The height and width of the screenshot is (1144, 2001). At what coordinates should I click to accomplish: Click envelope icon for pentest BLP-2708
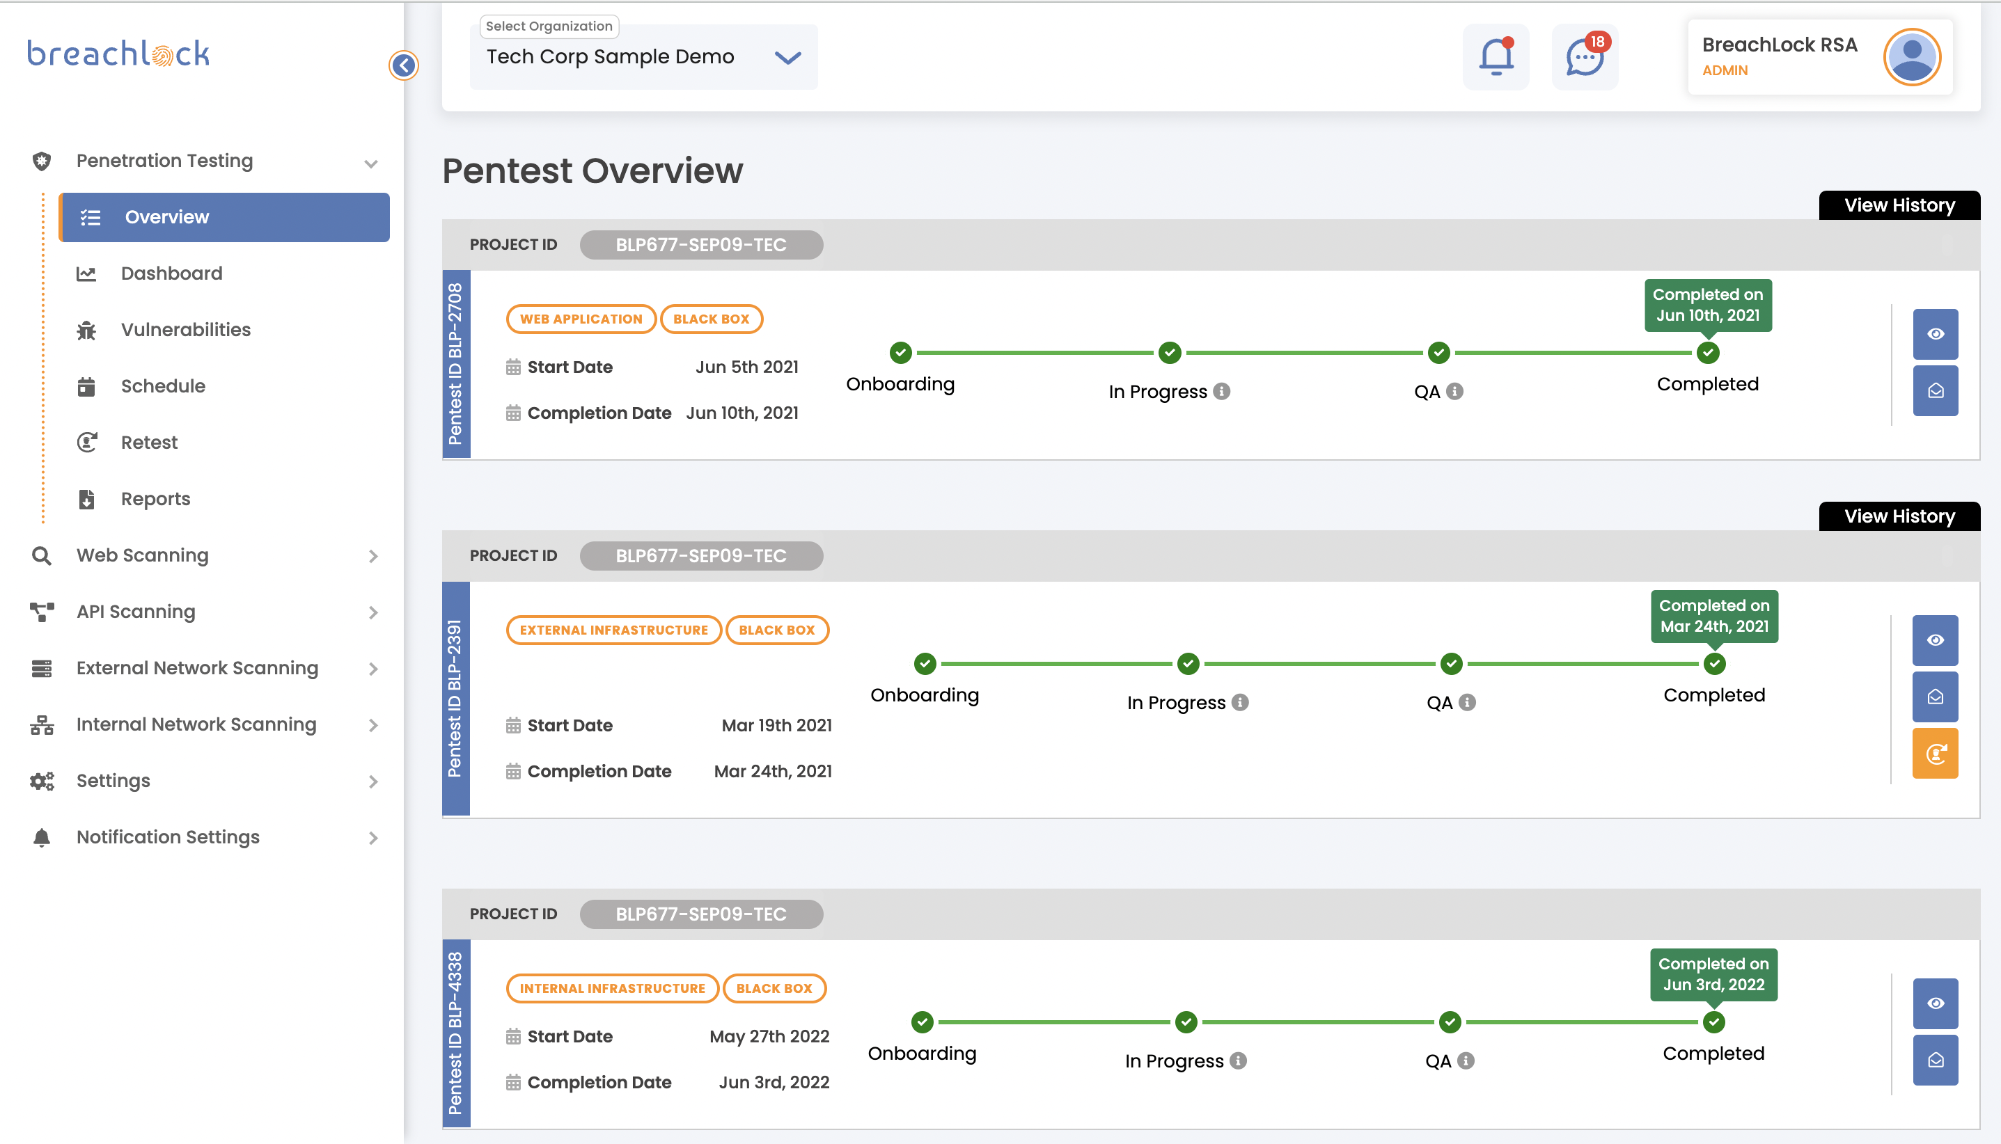[x=1935, y=390]
